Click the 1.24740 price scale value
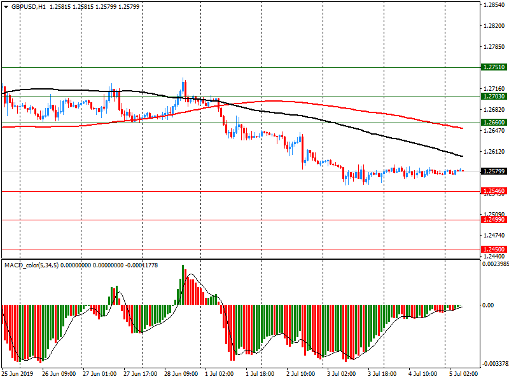 pyautogui.click(x=494, y=235)
